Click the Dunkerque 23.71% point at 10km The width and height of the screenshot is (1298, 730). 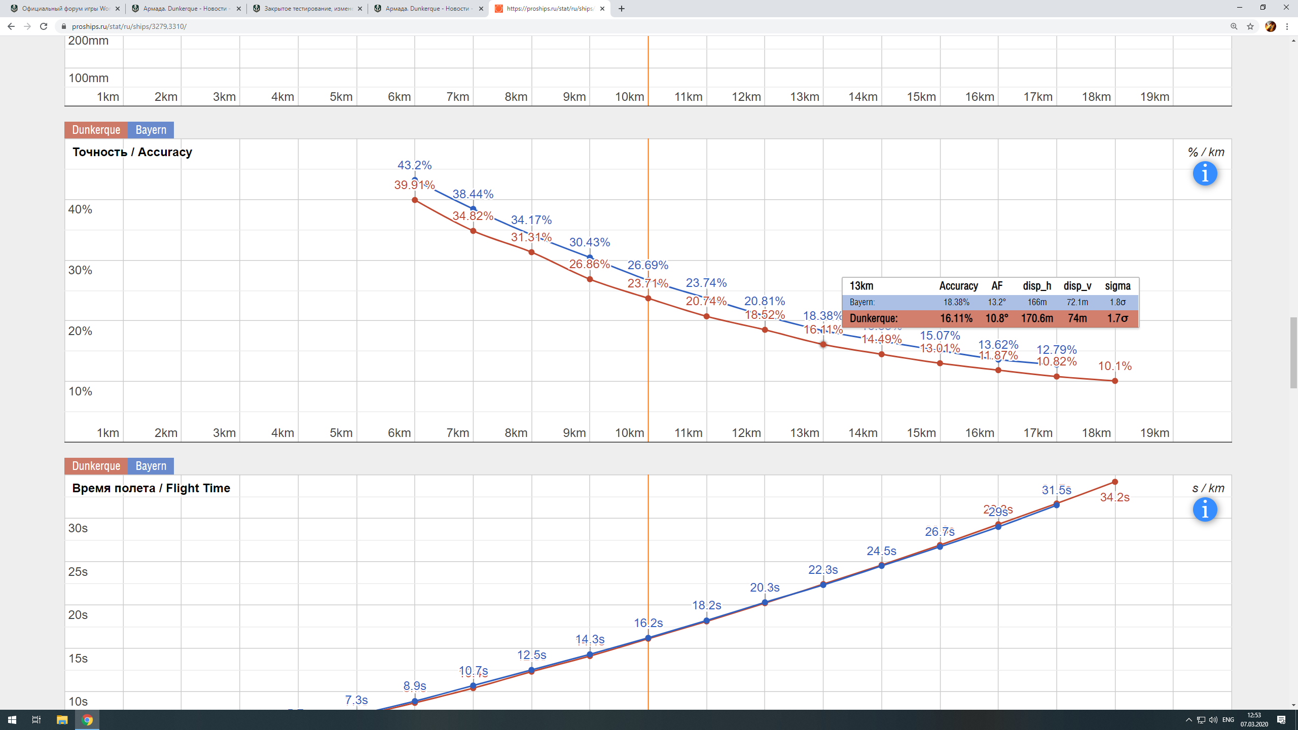coord(648,299)
